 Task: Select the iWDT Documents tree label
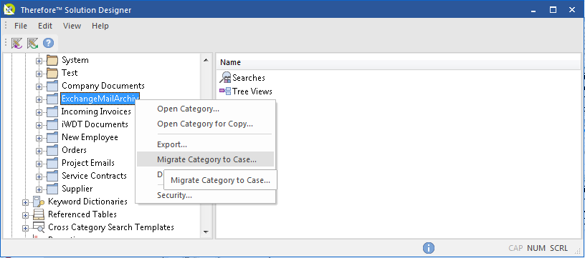(x=95, y=124)
